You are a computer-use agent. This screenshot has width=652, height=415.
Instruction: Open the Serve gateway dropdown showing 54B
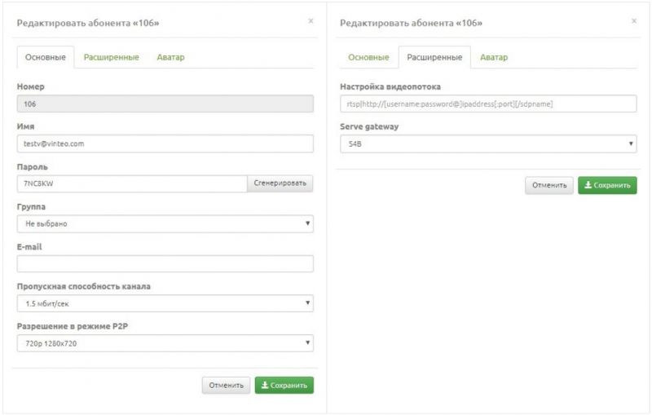click(488, 143)
